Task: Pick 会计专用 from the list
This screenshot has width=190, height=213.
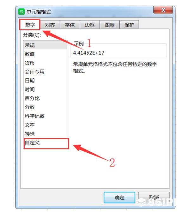Action: click(x=46, y=72)
